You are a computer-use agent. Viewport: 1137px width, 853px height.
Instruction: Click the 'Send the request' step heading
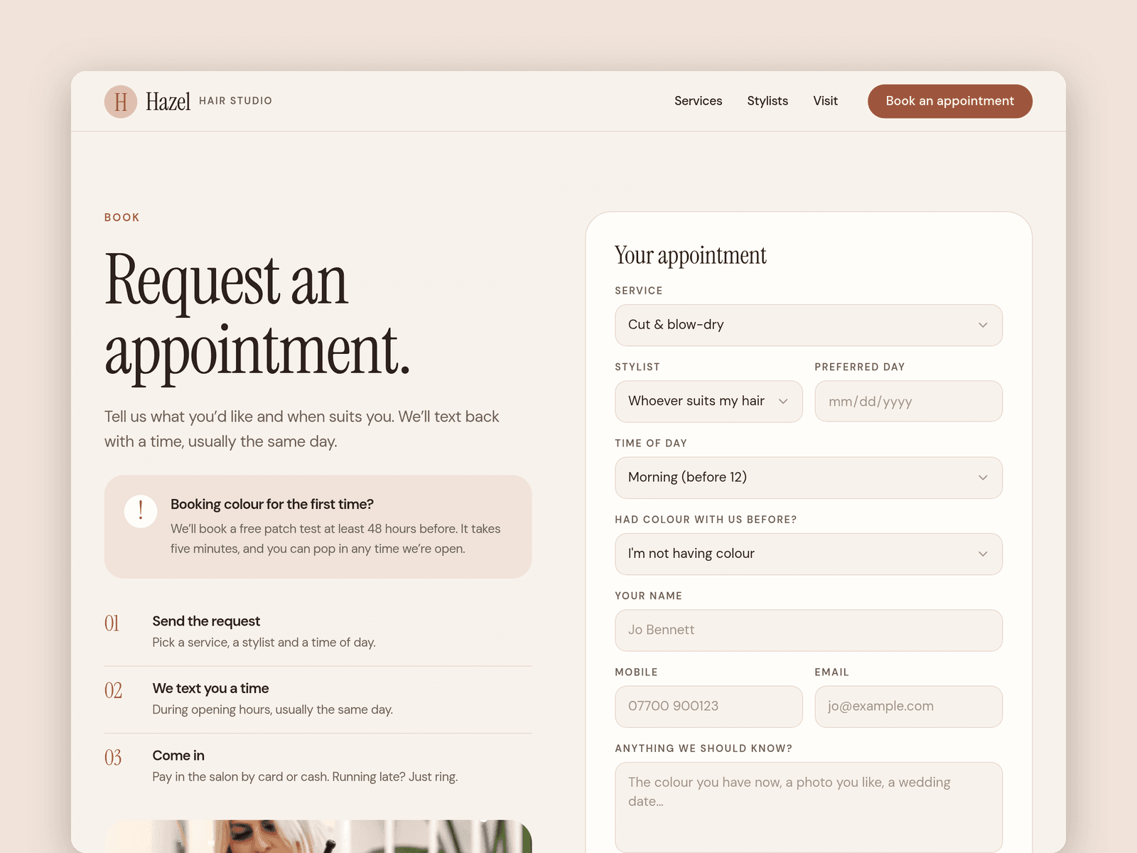point(206,621)
